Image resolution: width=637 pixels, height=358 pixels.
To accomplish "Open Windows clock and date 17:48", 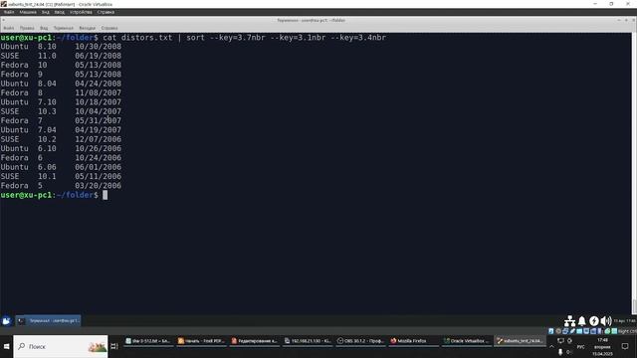I will click(x=602, y=347).
